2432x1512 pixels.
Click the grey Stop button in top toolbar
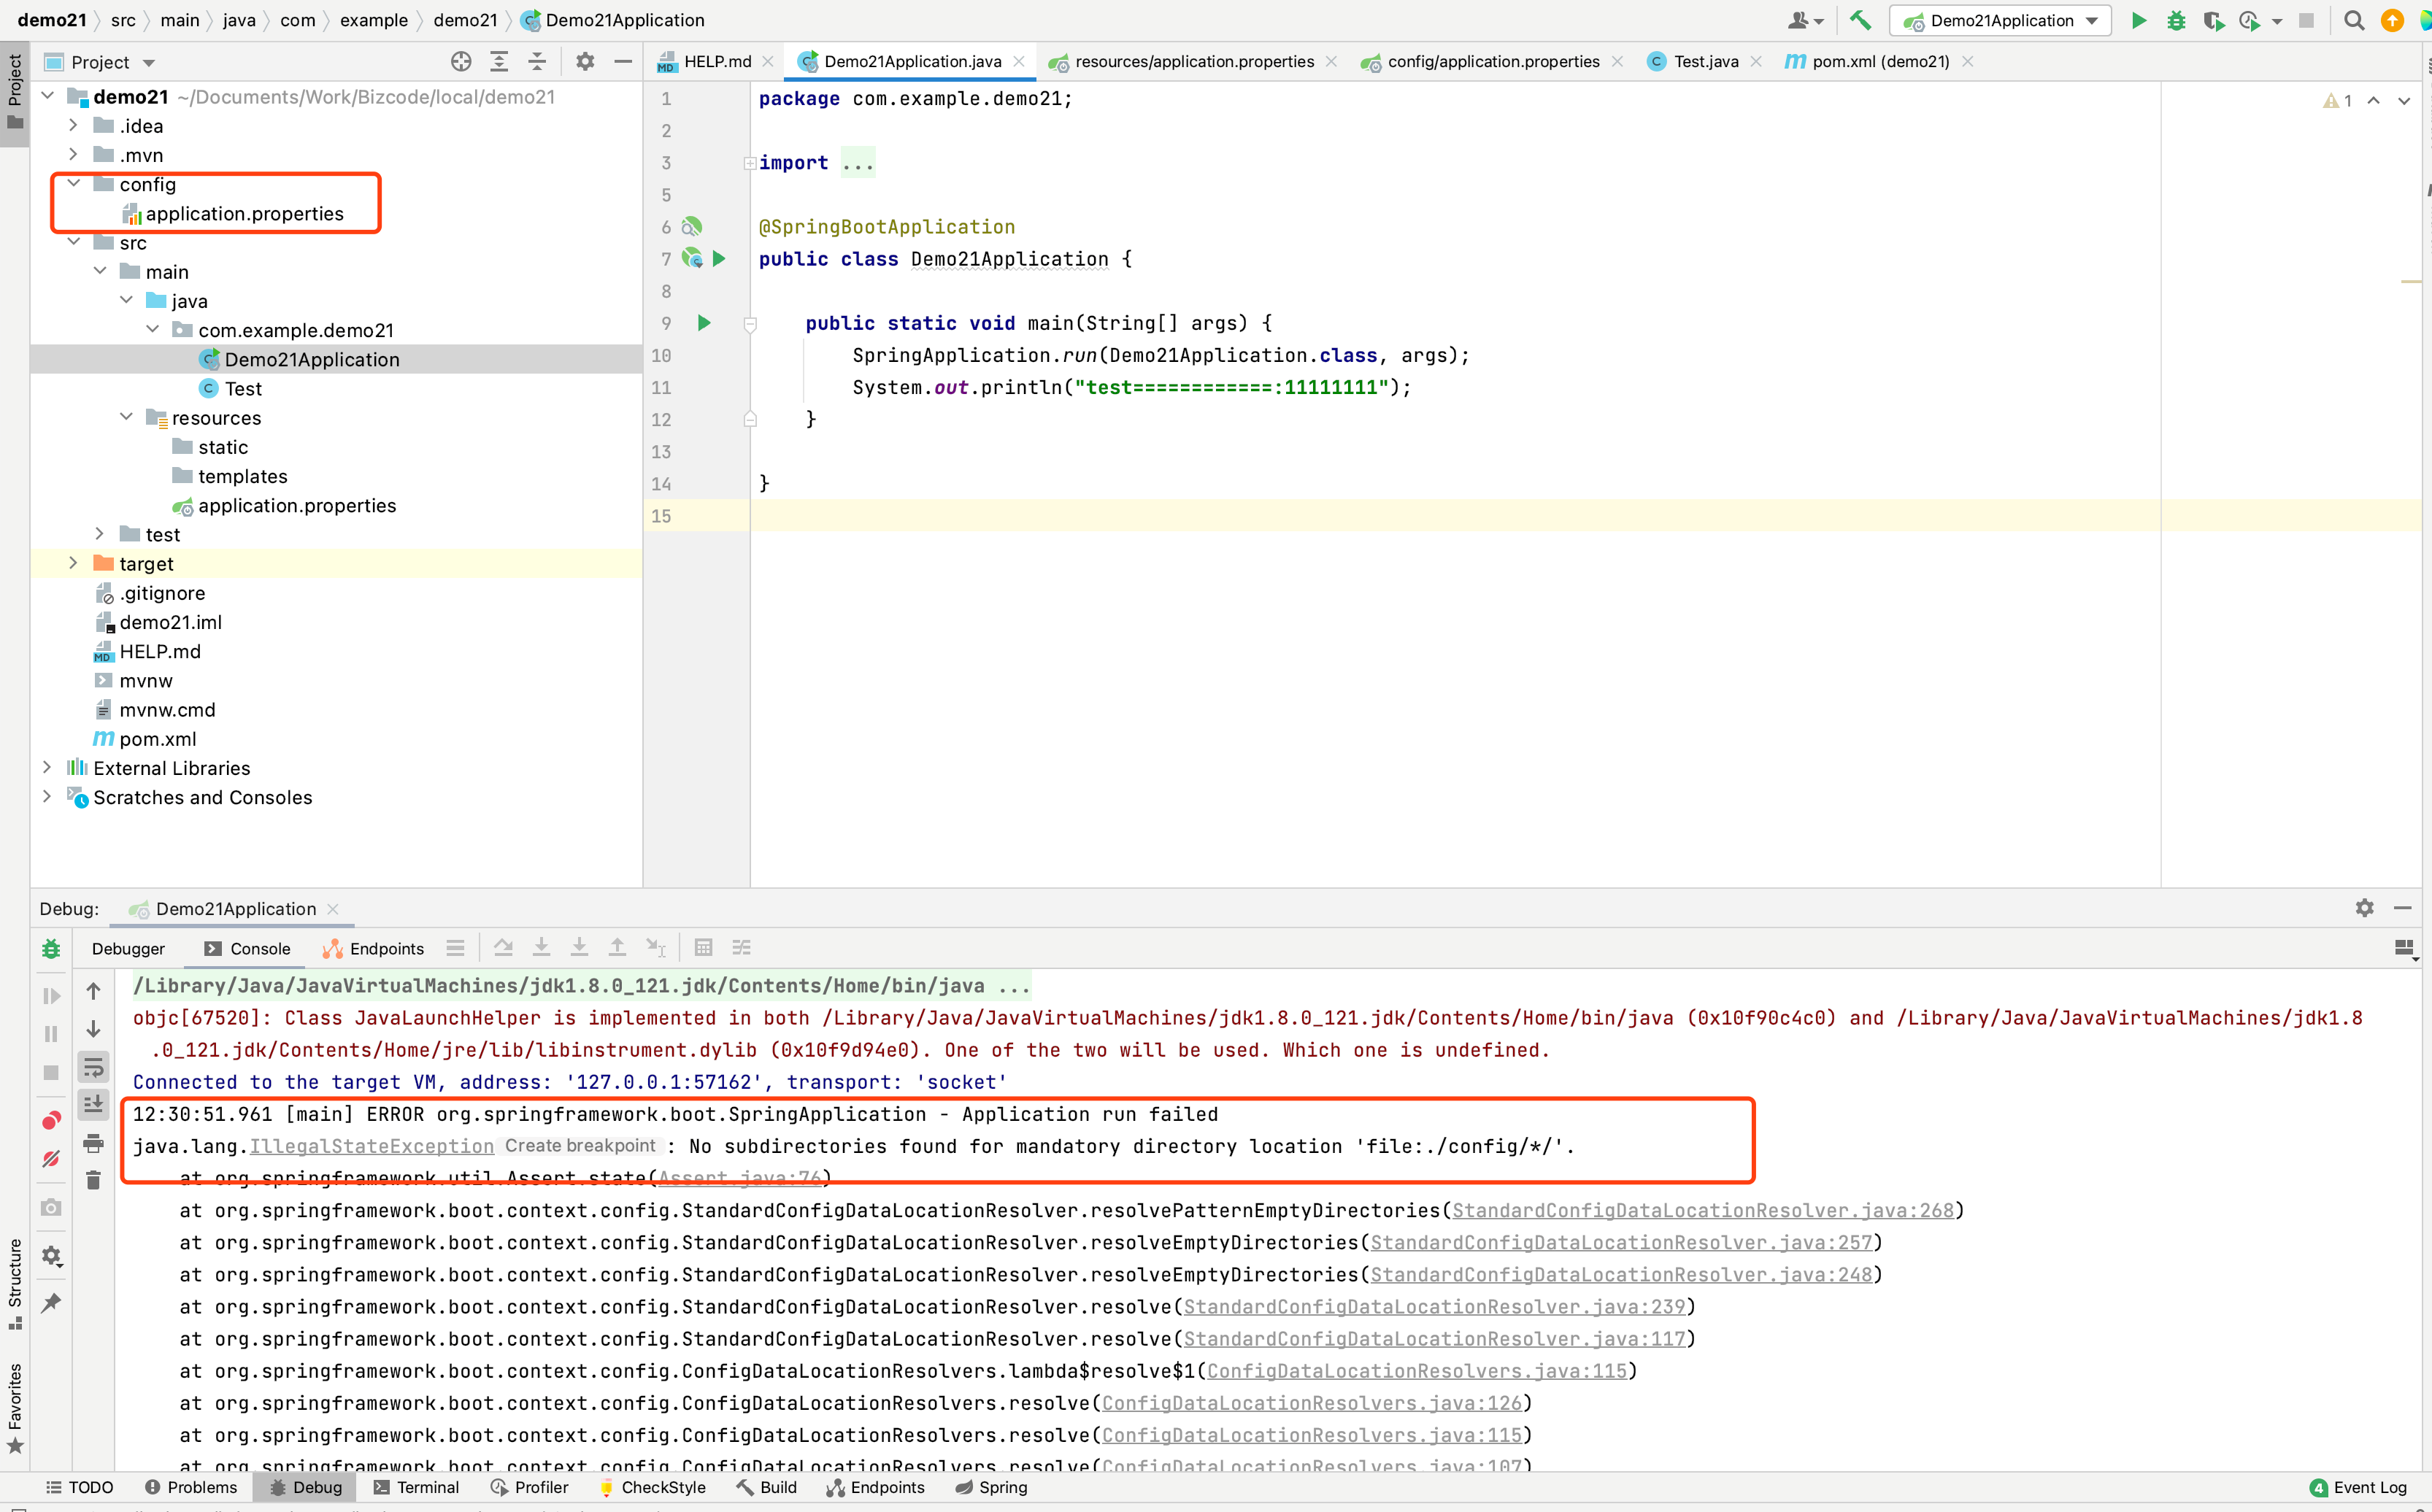2306,20
